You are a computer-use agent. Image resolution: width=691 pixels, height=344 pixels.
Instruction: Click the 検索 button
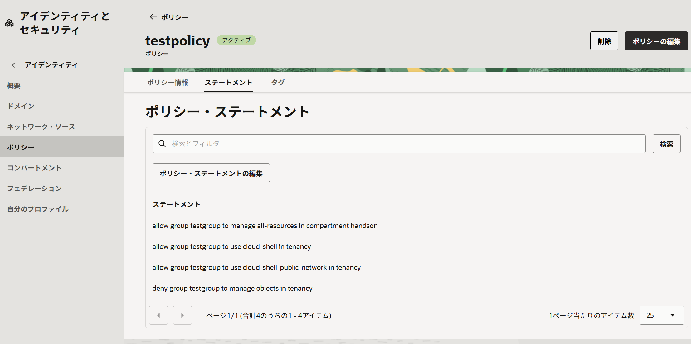(x=666, y=144)
